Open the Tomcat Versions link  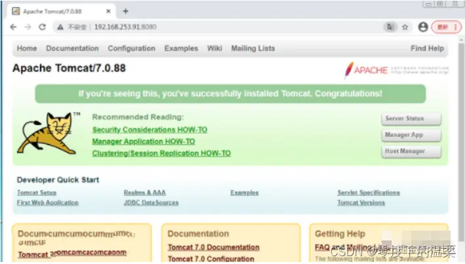pos(361,202)
